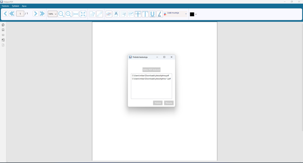
Task: Expand the color picker arrow
Action: pos(196,14)
